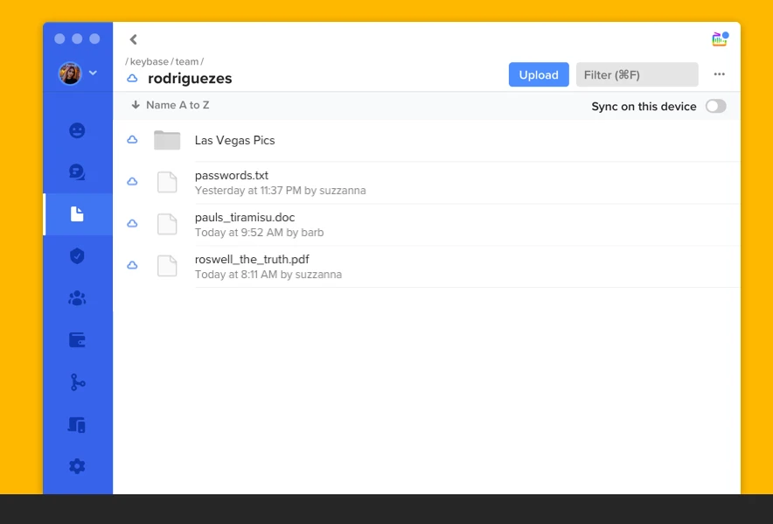Open the People tab in sidebar
The height and width of the screenshot is (524, 773).
pyautogui.click(x=77, y=130)
